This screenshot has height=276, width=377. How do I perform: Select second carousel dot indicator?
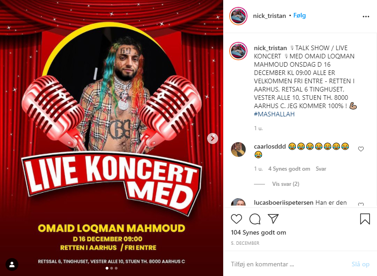click(x=112, y=268)
